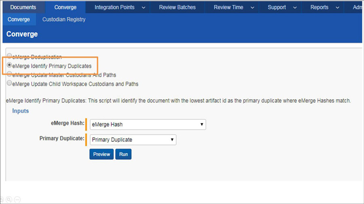Select the eMerge Deduplication radio button

point(9,57)
